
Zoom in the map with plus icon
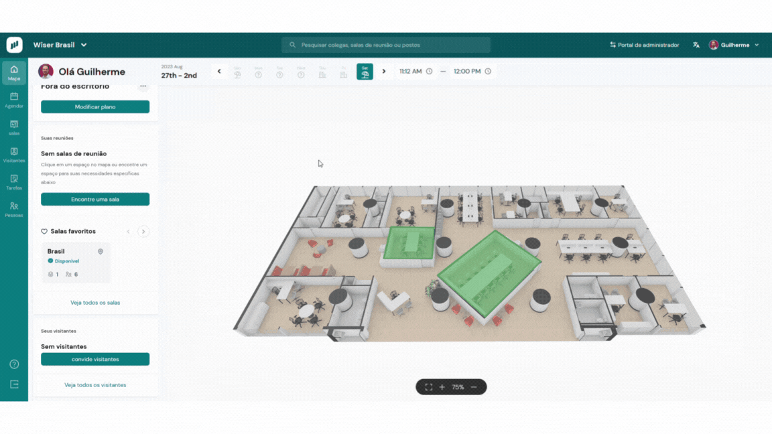(442, 387)
